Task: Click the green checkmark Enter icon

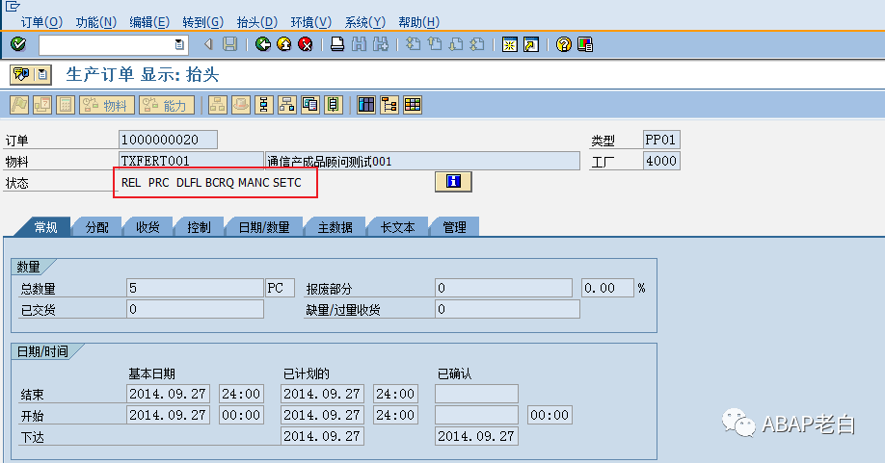Action: (18, 44)
